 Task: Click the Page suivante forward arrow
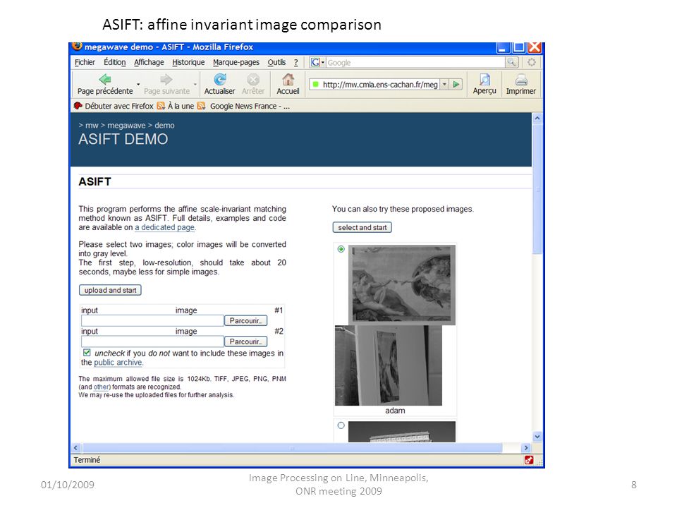(166, 80)
